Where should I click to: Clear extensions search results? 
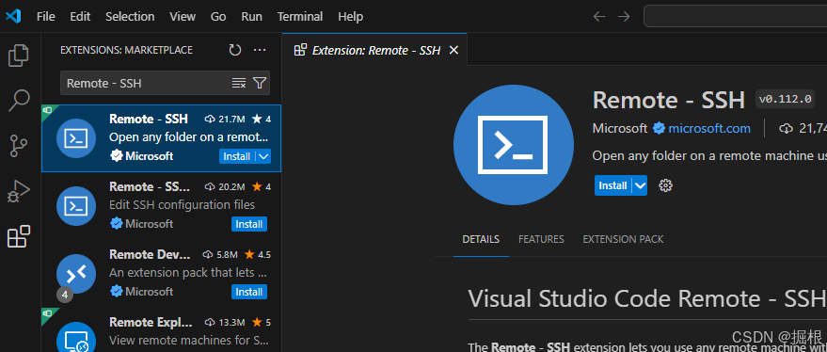pyautogui.click(x=239, y=83)
